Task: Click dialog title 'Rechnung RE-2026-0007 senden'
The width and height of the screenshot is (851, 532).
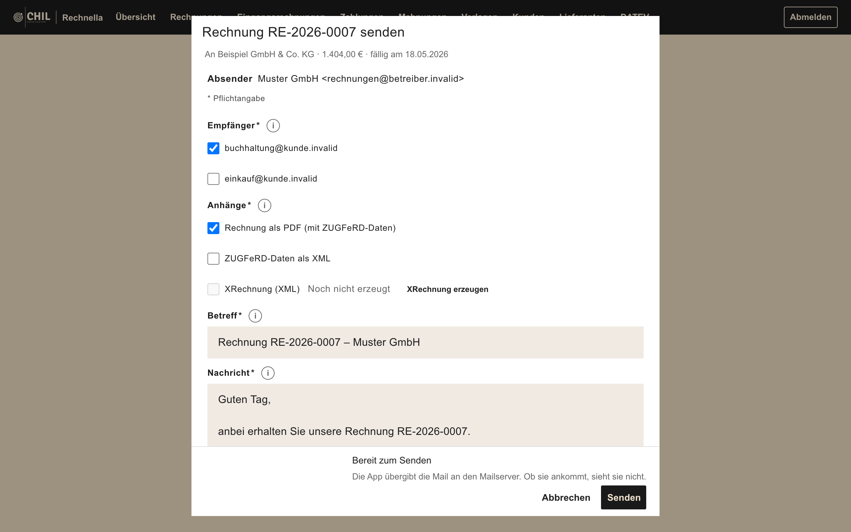Action: [x=303, y=32]
